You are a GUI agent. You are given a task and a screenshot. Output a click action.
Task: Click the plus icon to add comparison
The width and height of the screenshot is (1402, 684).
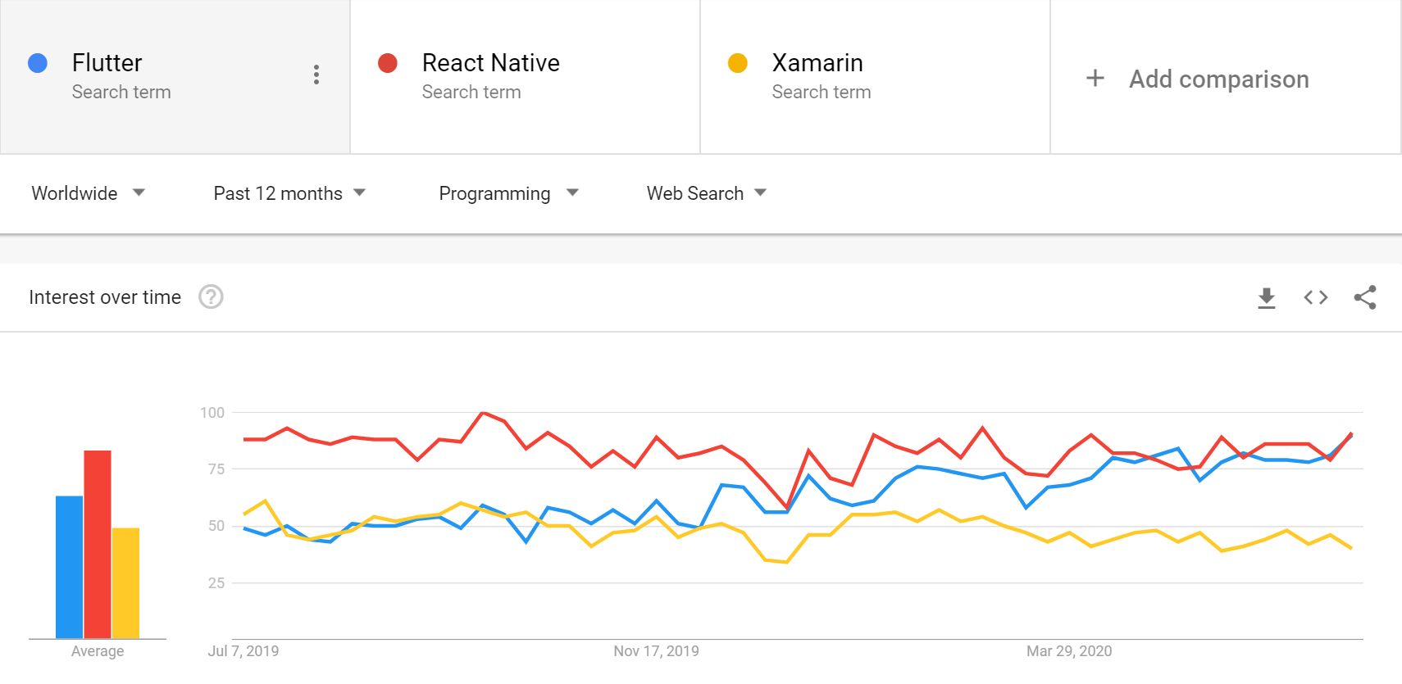pyautogui.click(x=1095, y=79)
